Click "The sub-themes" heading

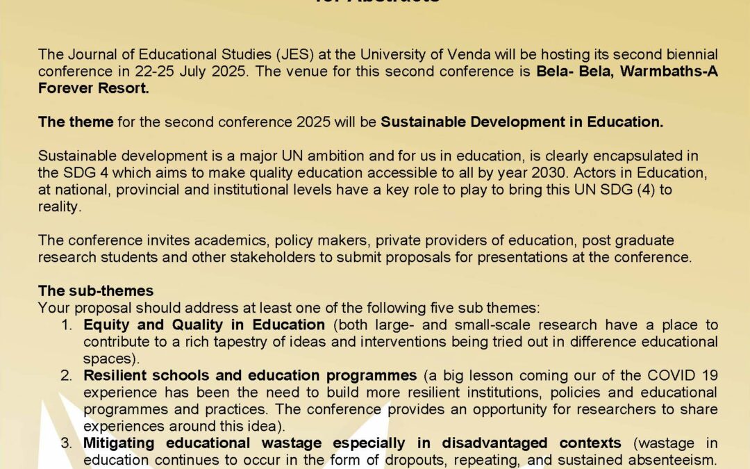pyautogui.click(x=96, y=290)
